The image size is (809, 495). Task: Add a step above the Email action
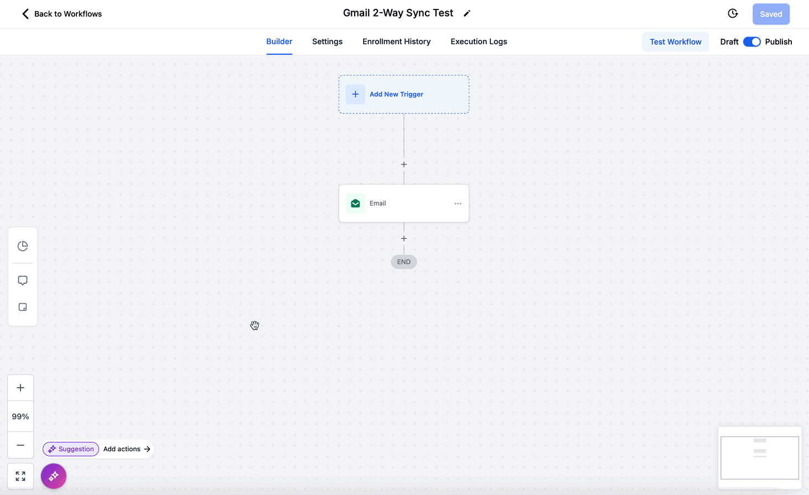click(404, 164)
